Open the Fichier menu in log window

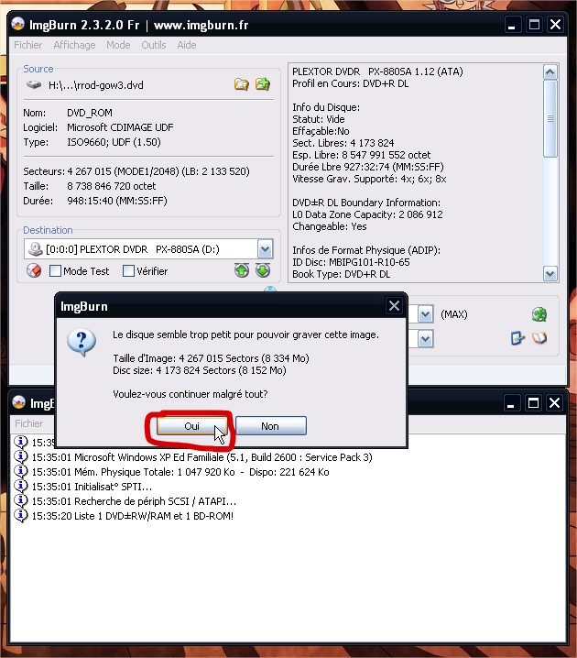click(x=29, y=423)
